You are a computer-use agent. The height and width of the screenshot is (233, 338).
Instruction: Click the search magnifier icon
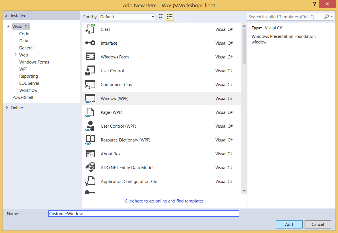tap(326, 17)
